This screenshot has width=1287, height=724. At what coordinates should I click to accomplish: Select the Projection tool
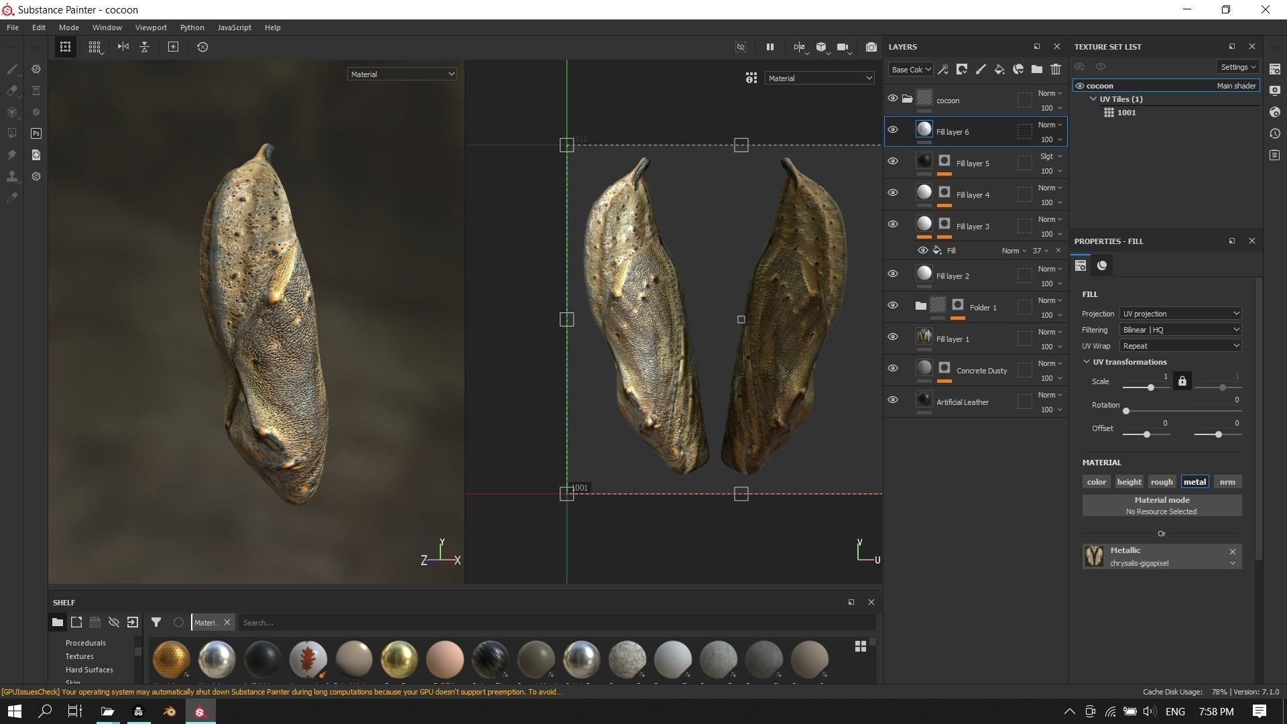(12, 112)
